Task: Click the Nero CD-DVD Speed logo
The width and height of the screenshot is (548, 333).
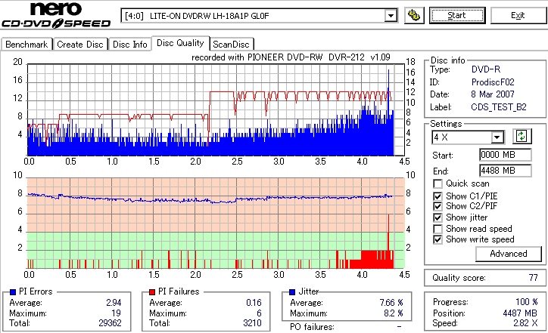Action: (56, 15)
